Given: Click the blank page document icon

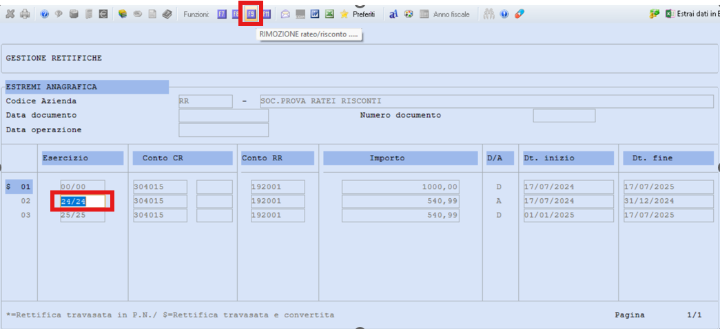Looking at the screenshot, I should (152, 14).
